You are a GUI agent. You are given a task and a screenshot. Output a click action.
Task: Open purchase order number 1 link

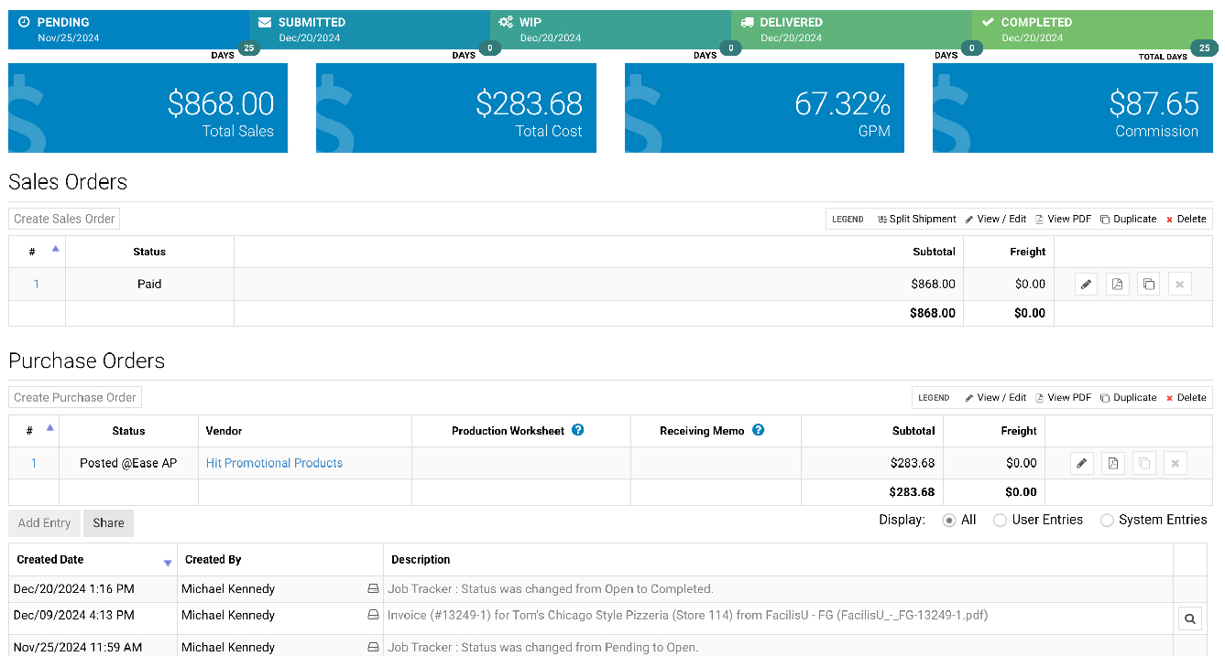point(34,463)
